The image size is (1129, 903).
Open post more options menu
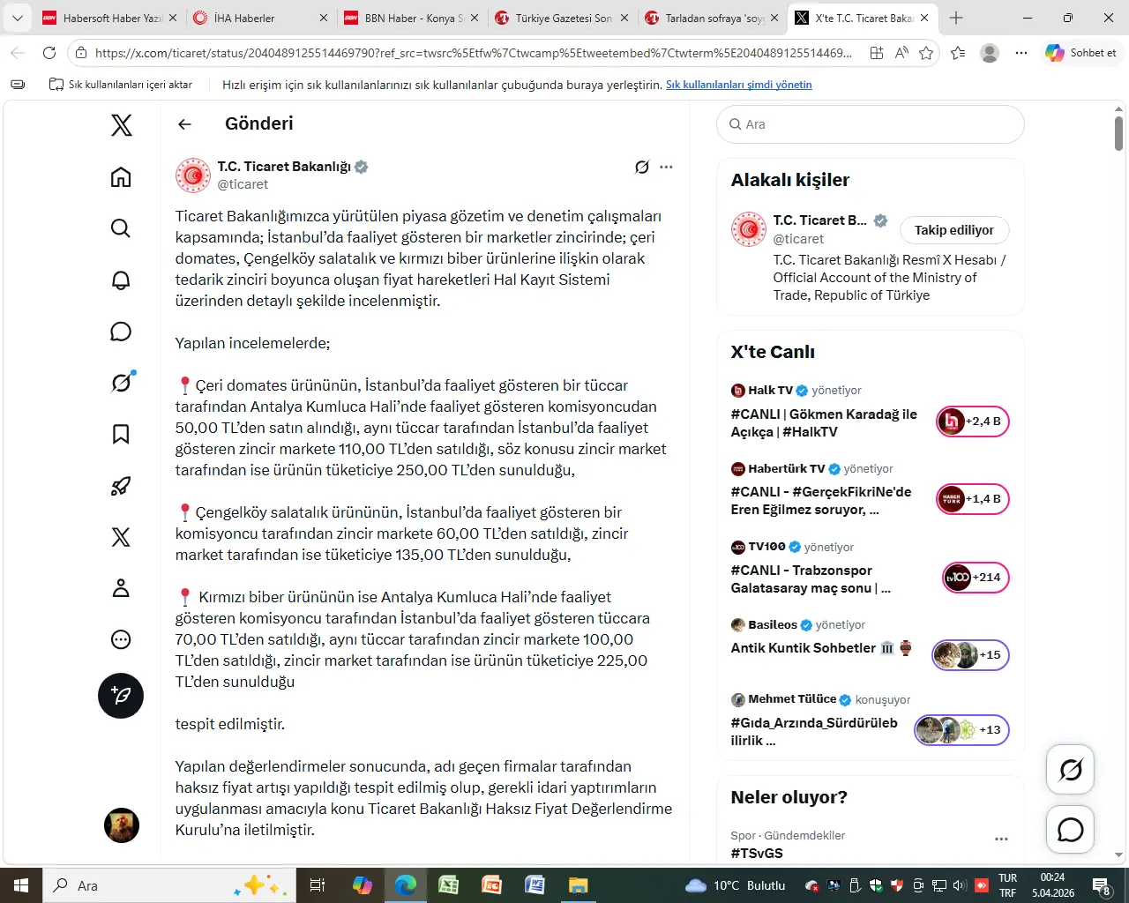click(x=666, y=167)
